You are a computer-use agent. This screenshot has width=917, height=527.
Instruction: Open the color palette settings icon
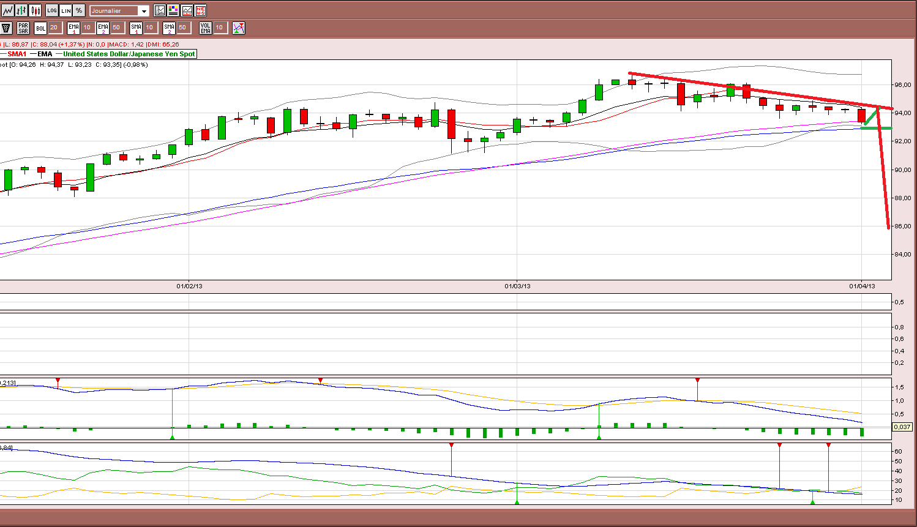(173, 10)
